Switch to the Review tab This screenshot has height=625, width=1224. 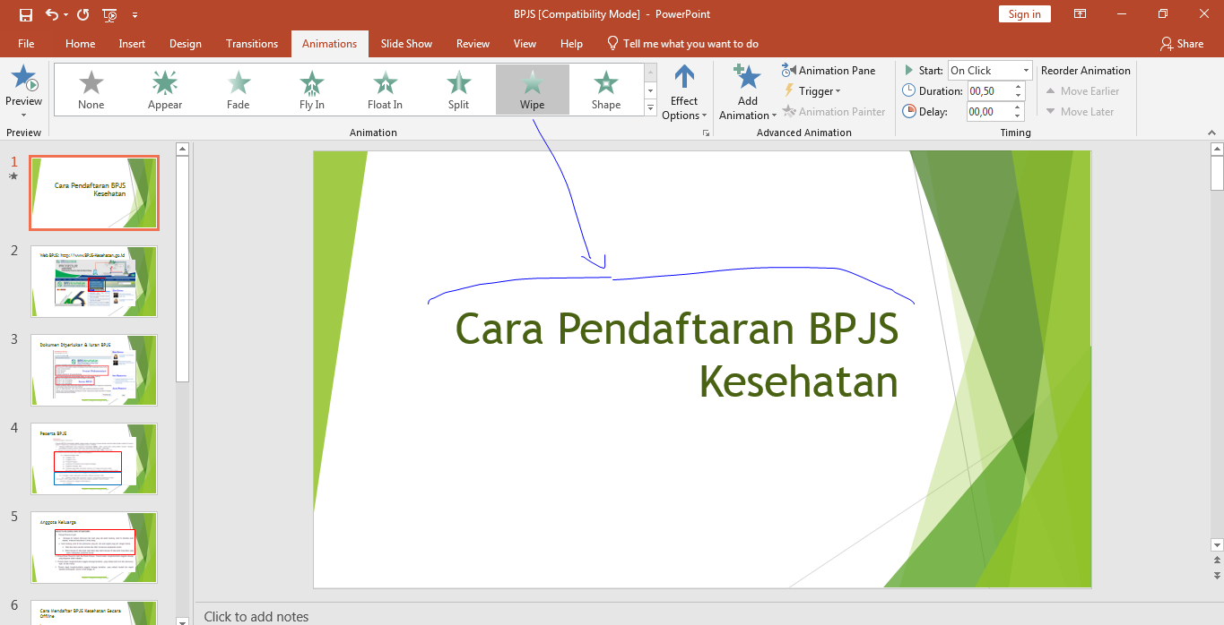coord(473,44)
